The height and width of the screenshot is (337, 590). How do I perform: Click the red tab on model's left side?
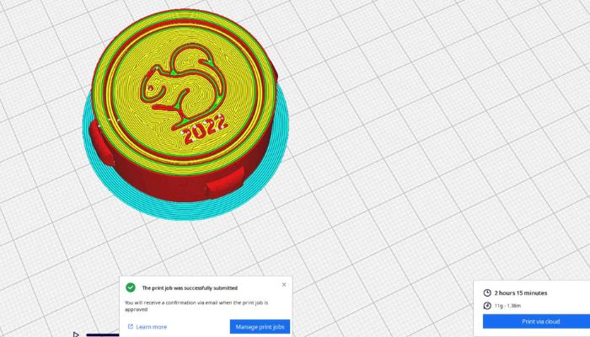pos(101,143)
